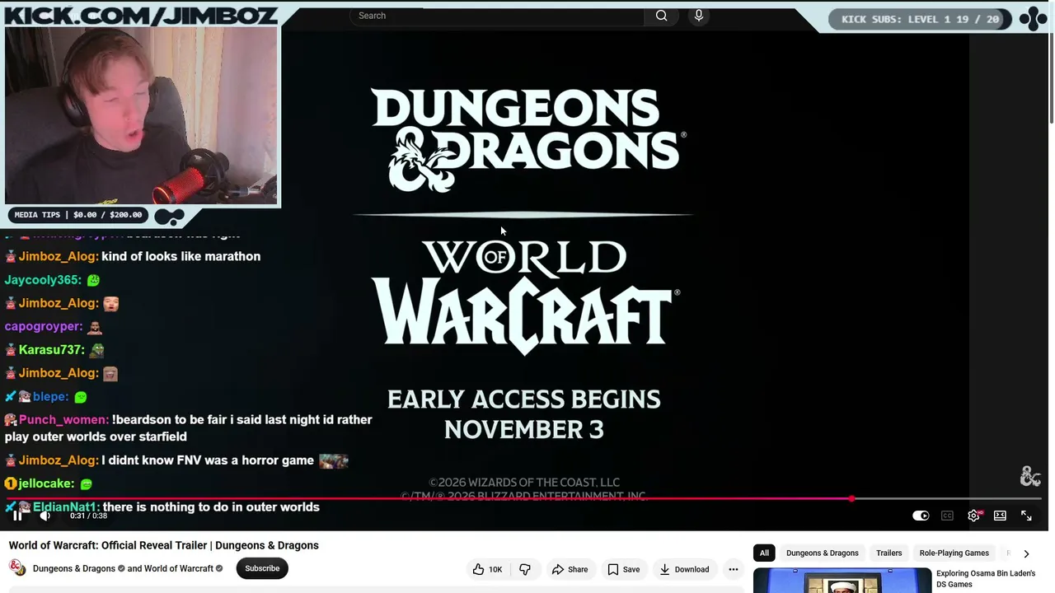1055x593 pixels.
Task: Click the D&D ampersand video watermark
Action: click(1030, 476)
